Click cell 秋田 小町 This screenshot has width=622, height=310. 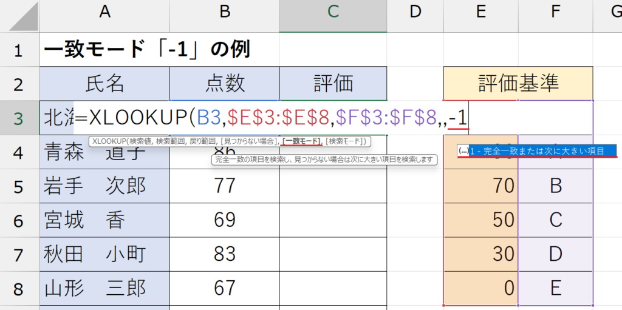pos(104,254)
